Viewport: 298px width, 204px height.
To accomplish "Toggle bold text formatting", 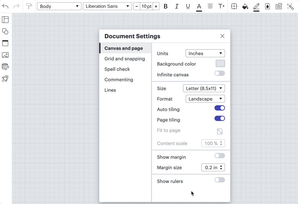I will coord(166,6).
